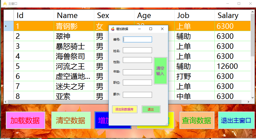The height and width of the screenshot is (139, 256).
Task: Select the 年龄 text box
Action: tap(137, 72)
